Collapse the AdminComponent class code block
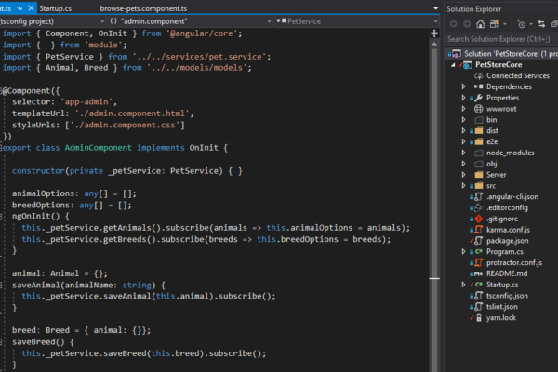 coord(1,148)
